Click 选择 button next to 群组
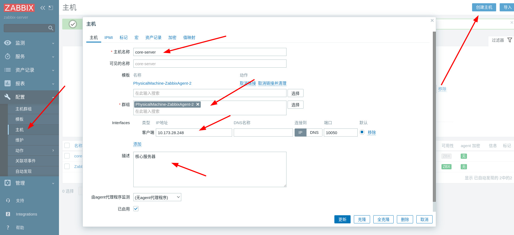 (295, 105)
